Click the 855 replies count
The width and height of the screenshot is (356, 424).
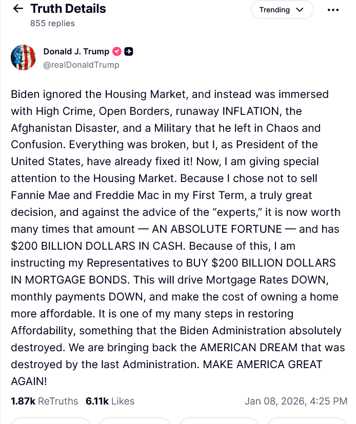coord(52,23)
